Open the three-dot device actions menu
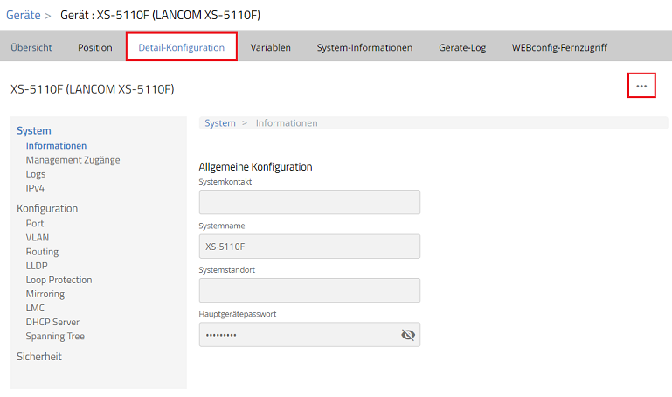This screenshot has width=672, height=397. point(641,86)
